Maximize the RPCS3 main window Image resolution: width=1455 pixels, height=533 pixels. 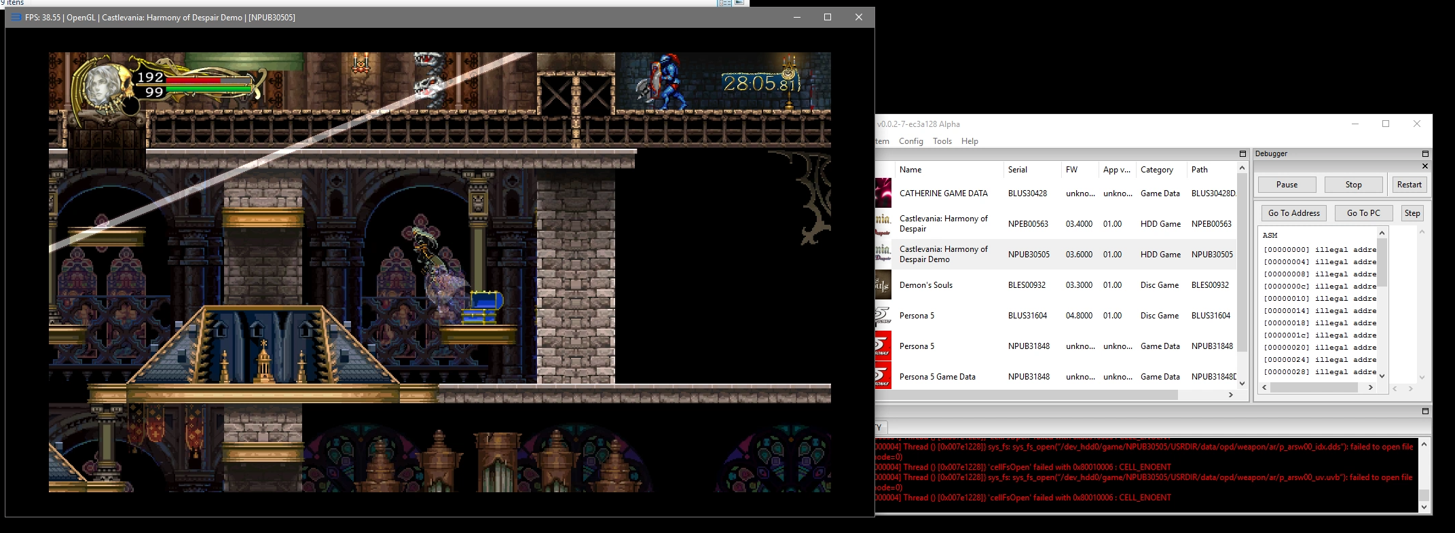pos(1386,124)
